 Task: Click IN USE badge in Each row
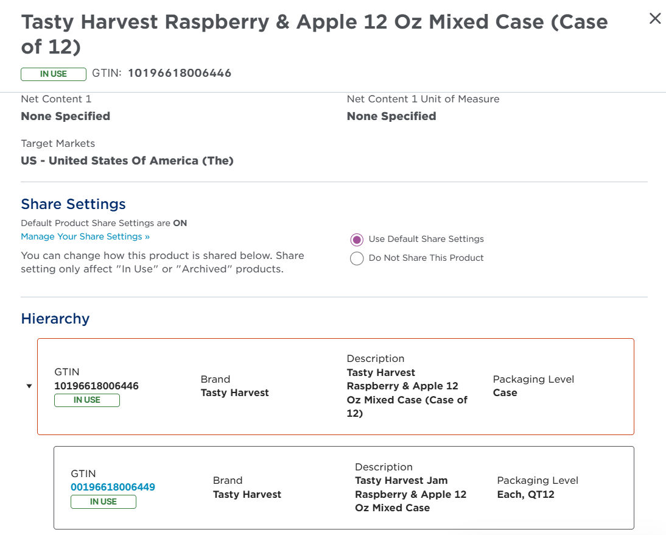click(x=103, y=502)
